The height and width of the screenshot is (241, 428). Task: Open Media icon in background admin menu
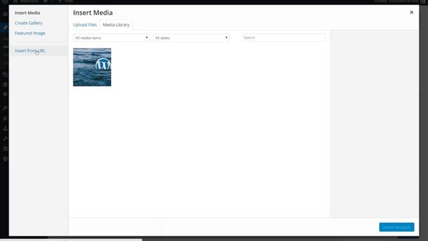coord(5,74)
